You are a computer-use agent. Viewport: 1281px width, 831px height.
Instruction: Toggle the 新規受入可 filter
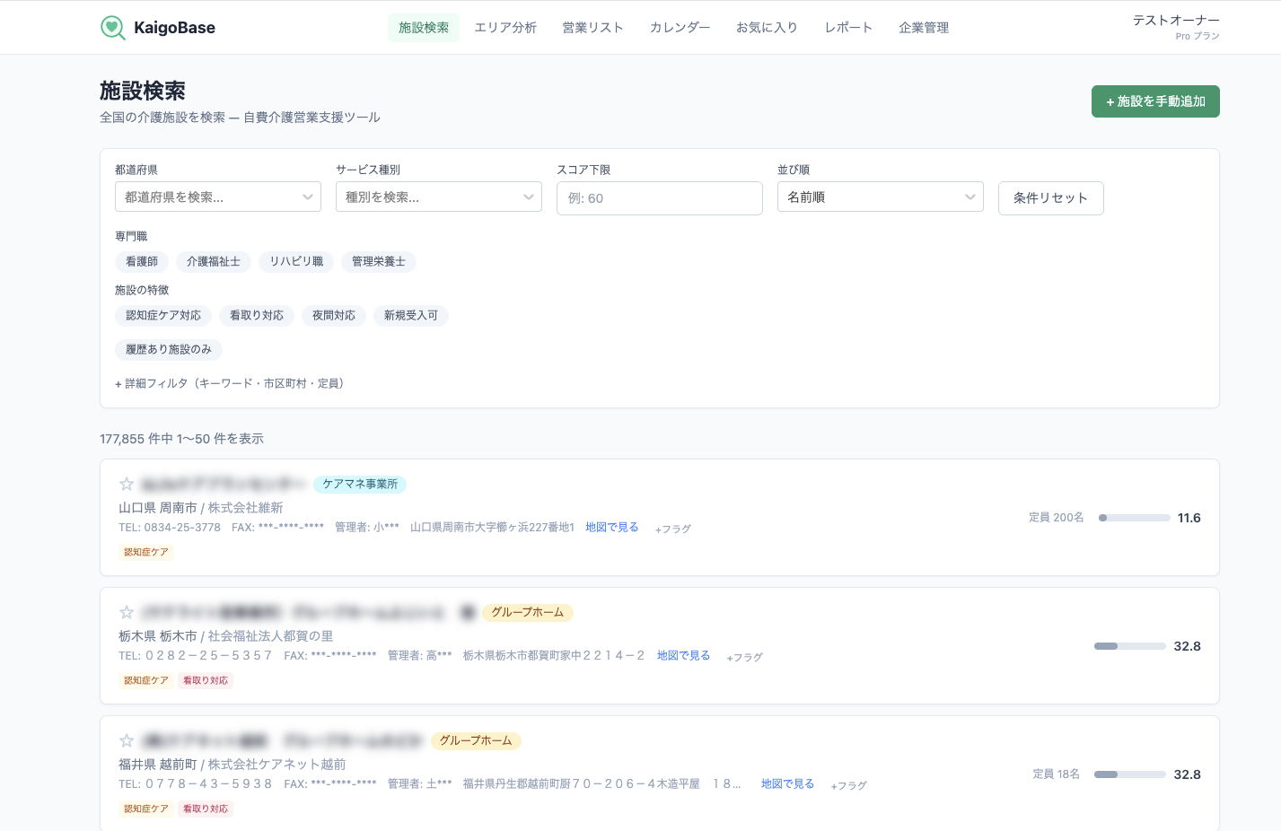point(410,316)
